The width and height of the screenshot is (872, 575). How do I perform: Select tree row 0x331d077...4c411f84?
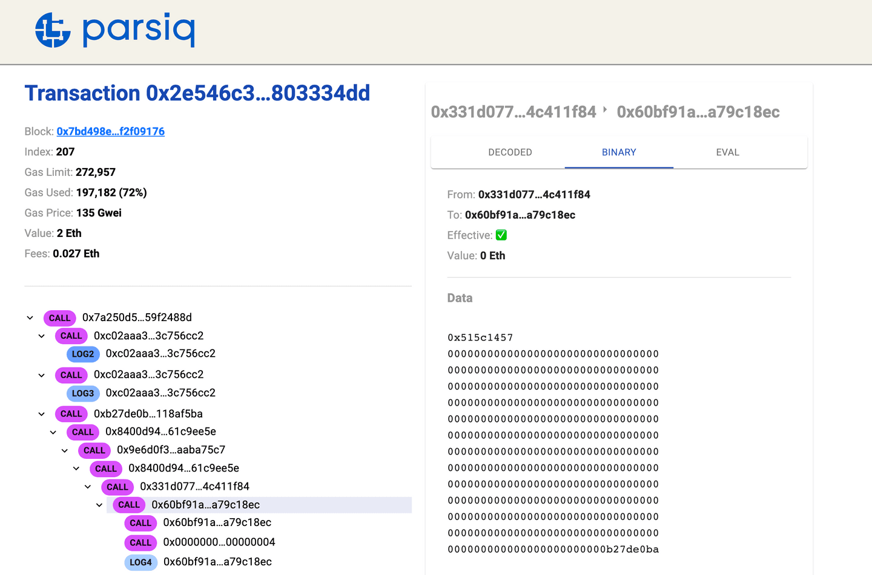(x=195, y=486)
